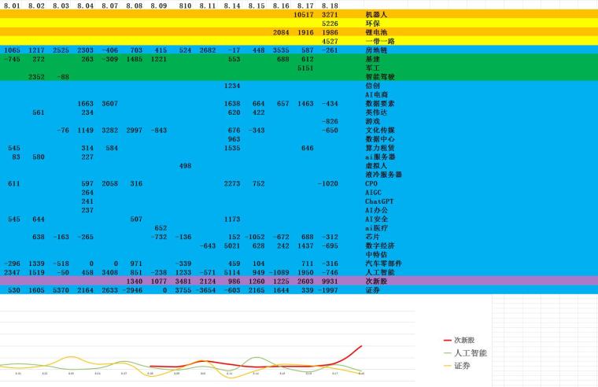Select the 数字经济 row label
Image resolution: width=598 pixels, height=387 pixels.
(379, 245)
